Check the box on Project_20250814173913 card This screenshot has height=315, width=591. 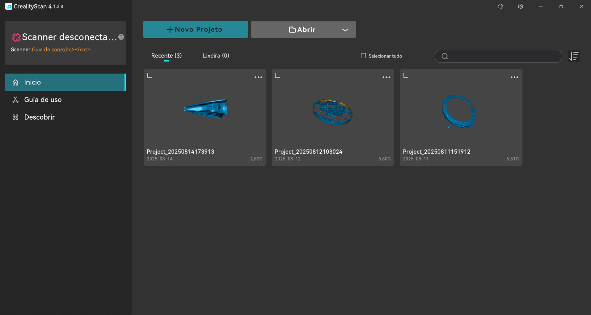click(150, 75)
